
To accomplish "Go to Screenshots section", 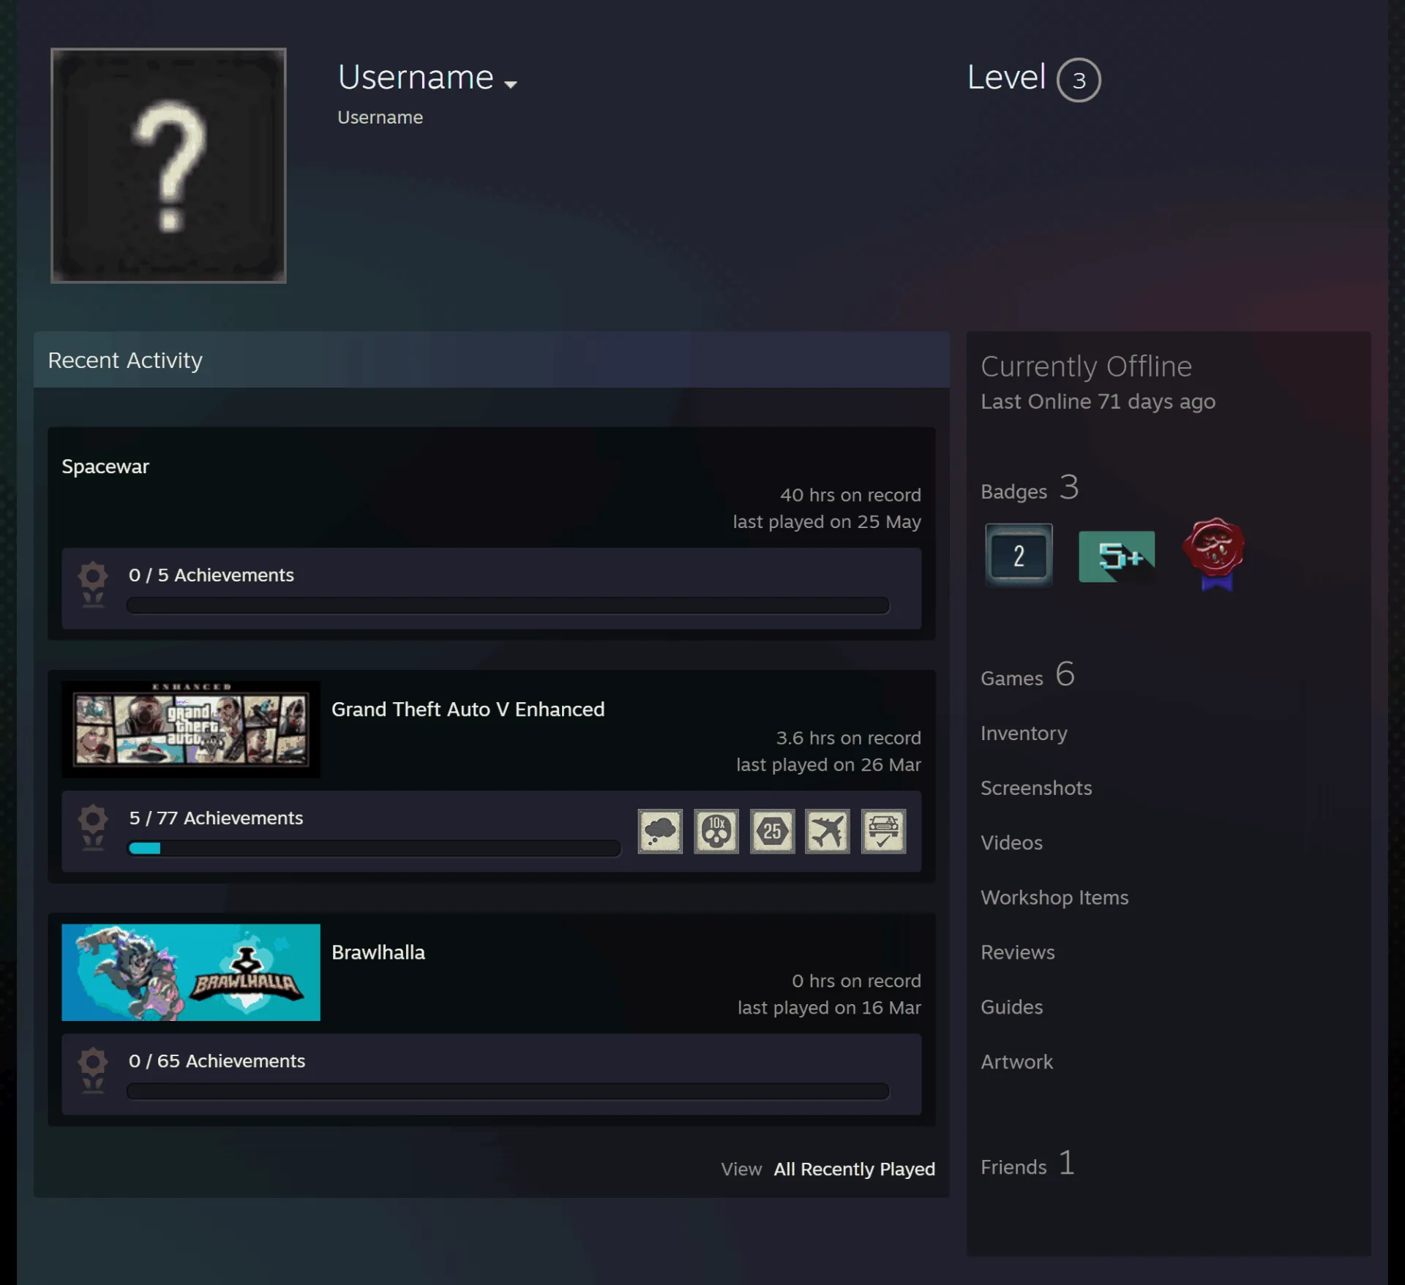I will coord(1036,788).
